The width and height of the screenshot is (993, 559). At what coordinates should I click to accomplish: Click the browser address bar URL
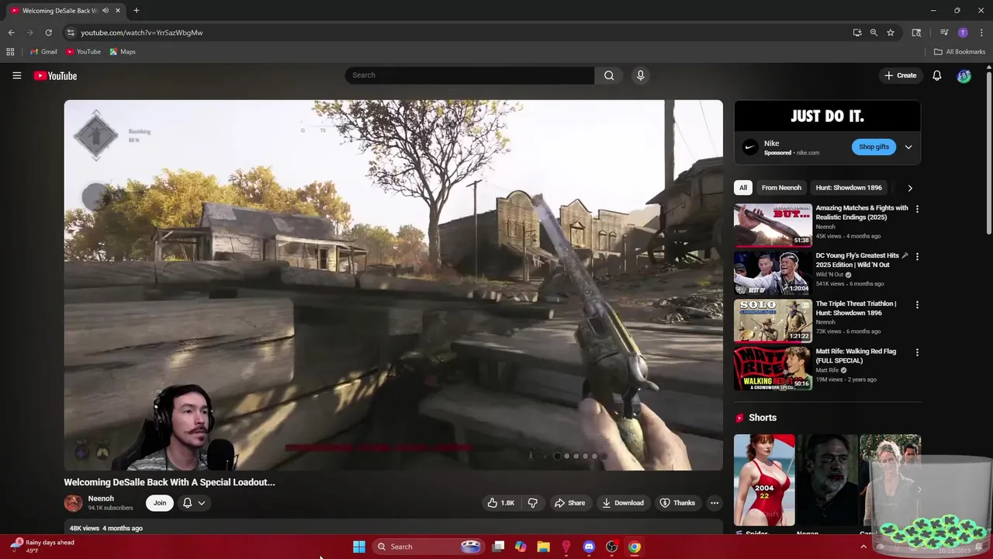click(x=142, y=33)
